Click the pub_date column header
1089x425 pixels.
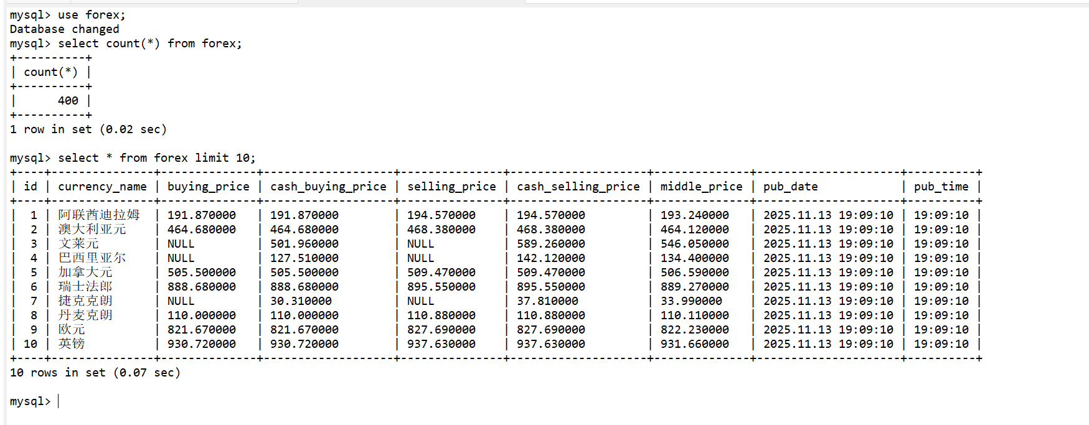(x=791, y=187)
